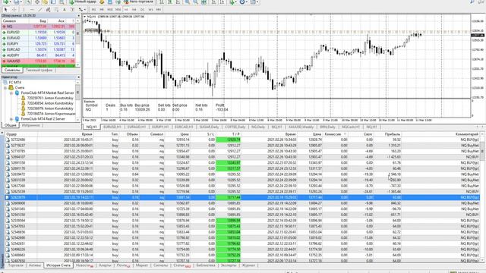Switch timeframe to M5
The height and width of the screenshot is (273, 486).
(x=102, y=10)
